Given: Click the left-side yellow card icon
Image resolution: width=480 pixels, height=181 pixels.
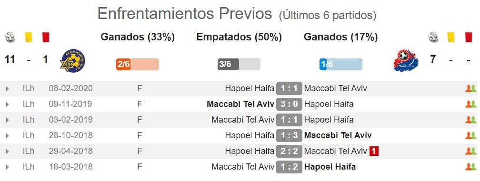Looking at the screenshot, I should point(29,37).
